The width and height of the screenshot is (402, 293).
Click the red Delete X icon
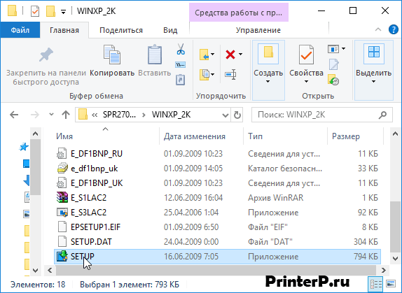(x=230, y=55)
